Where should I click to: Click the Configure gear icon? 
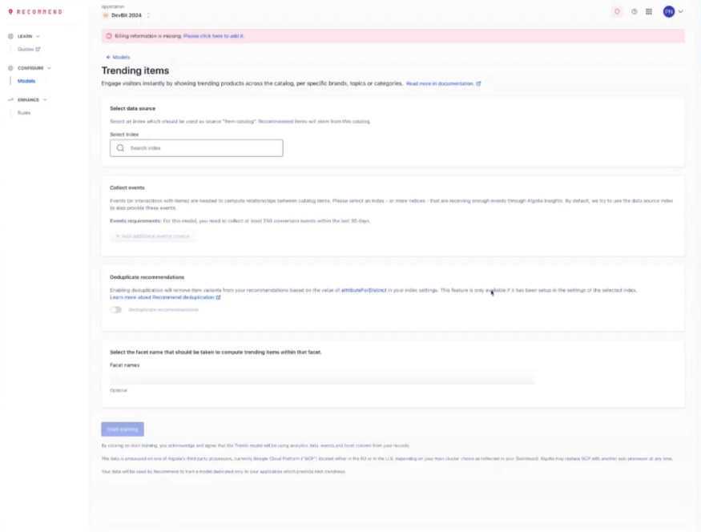click(10, 68)
